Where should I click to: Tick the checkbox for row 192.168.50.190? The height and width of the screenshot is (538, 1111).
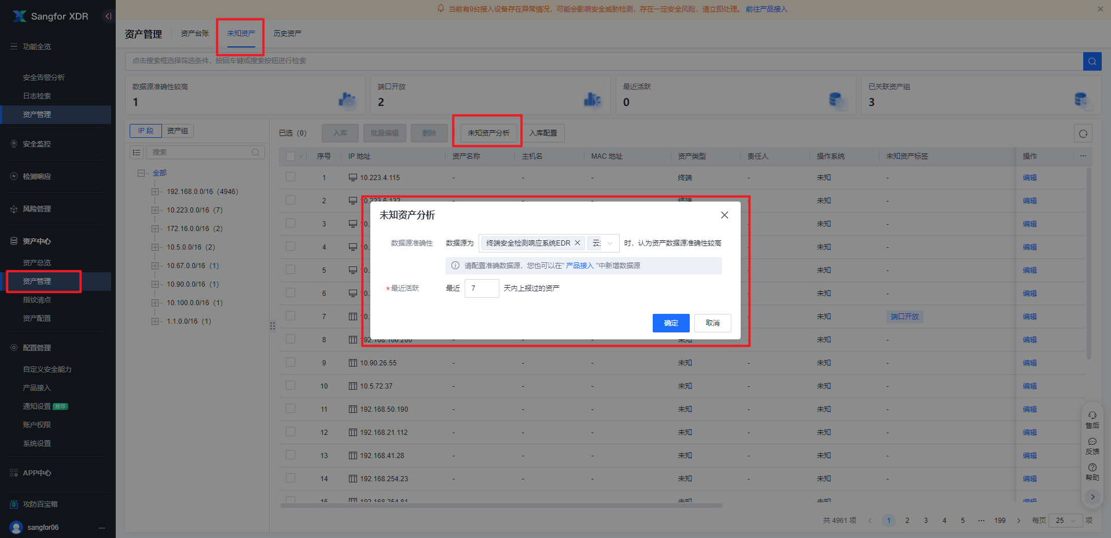click(x=290, y=409)
